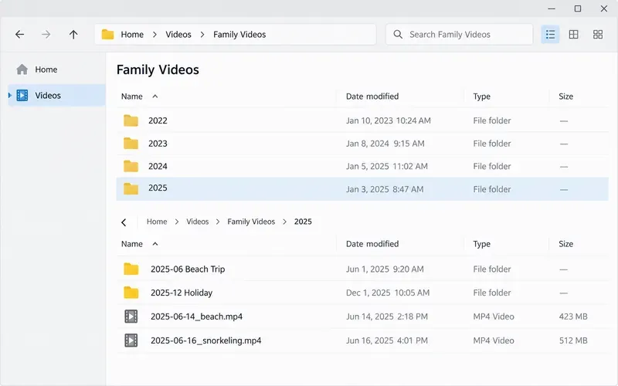This screenshot has height=386, width=618.
Task: Select the 2025-12 Holiday name
Action: 182,293
